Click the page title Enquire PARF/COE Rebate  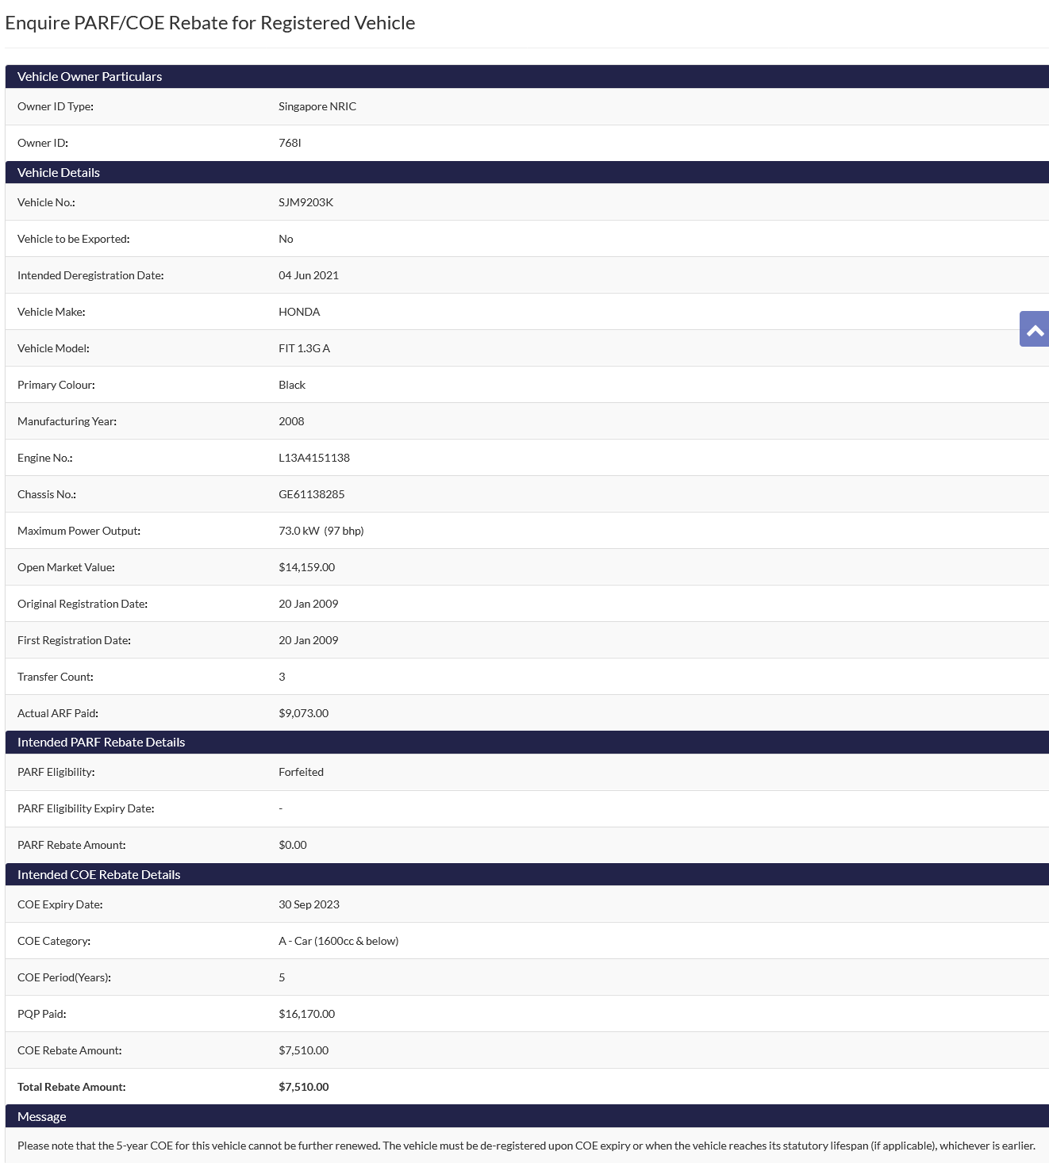[x=209, y=23]
